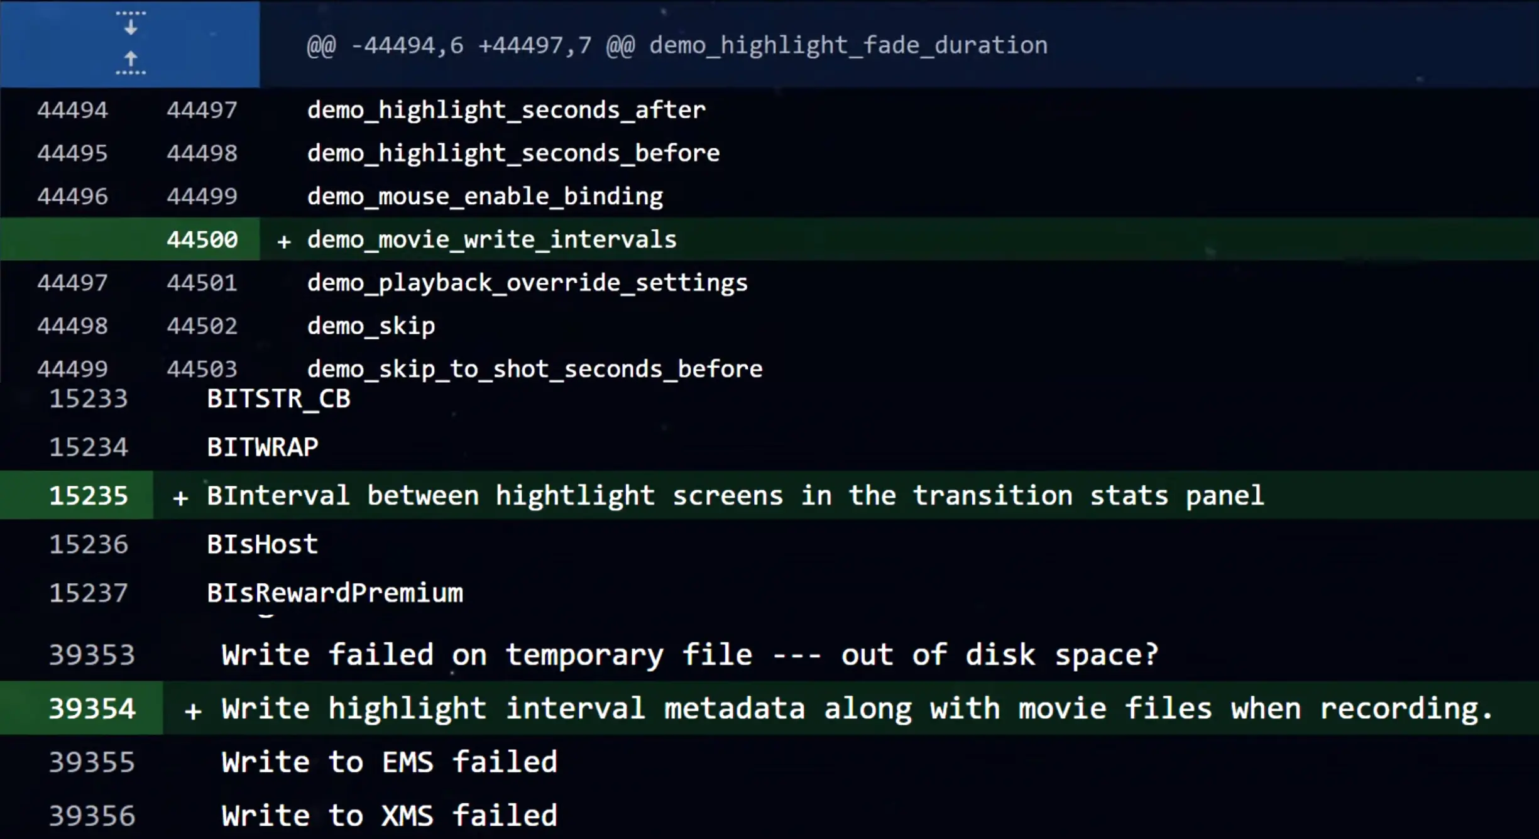Image resolution: width=1539 pixels, height=839 pixels.
Task: Click the BIsRewardPremium line text
Action: point(335,593)
